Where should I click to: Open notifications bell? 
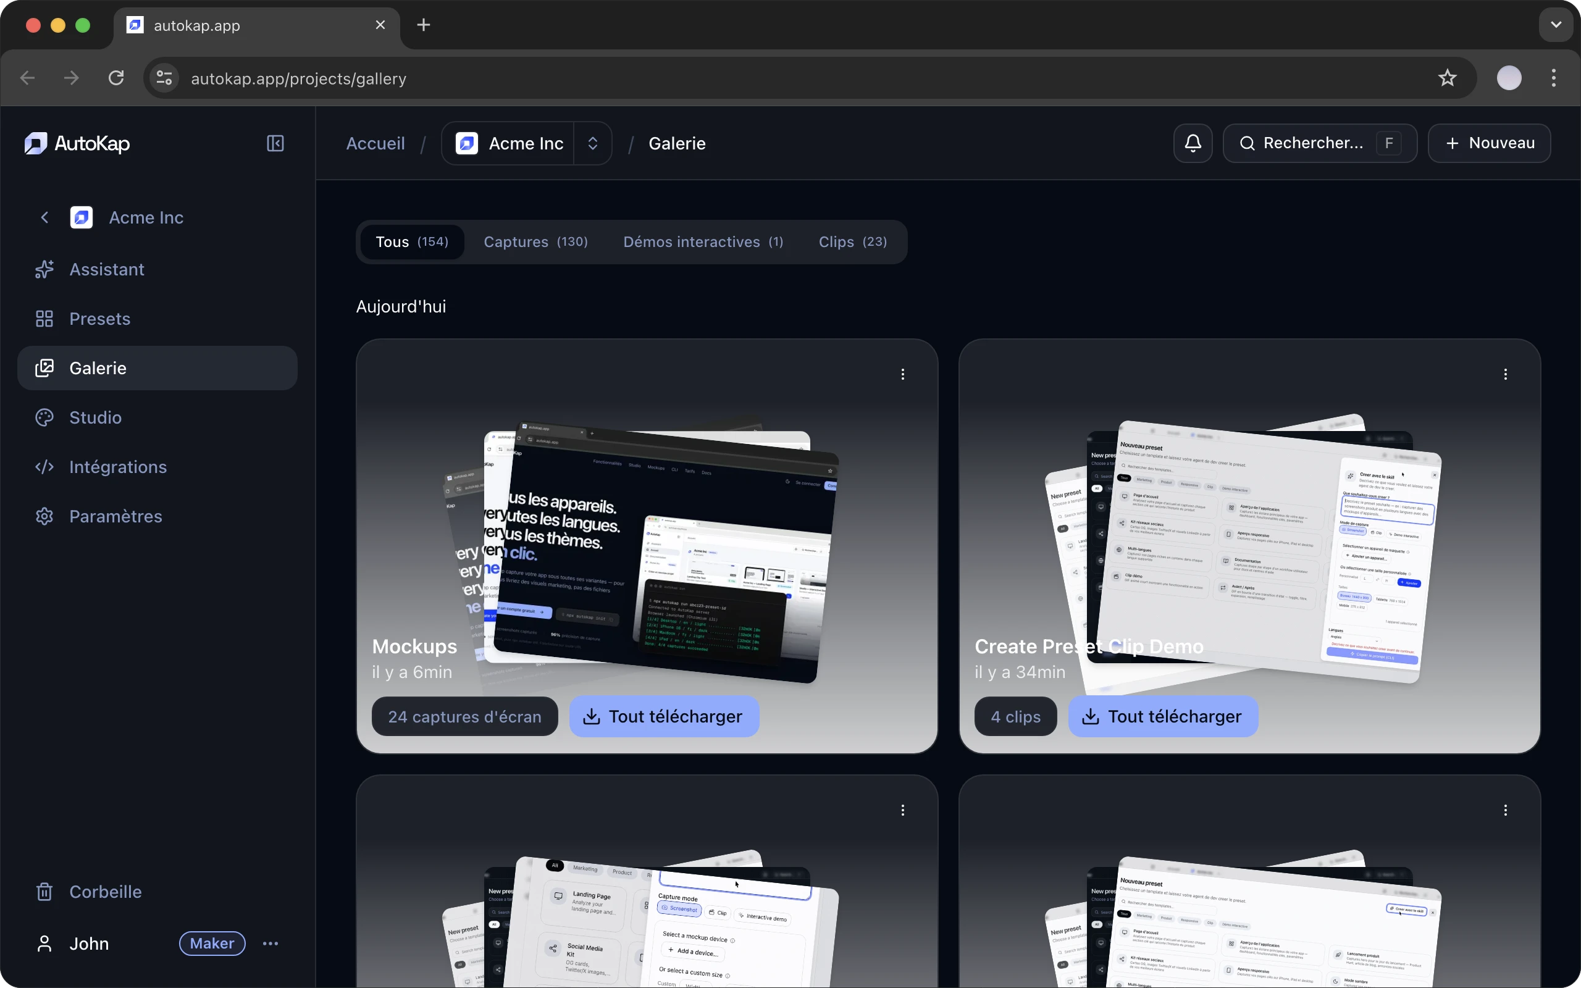point(1193,143)
